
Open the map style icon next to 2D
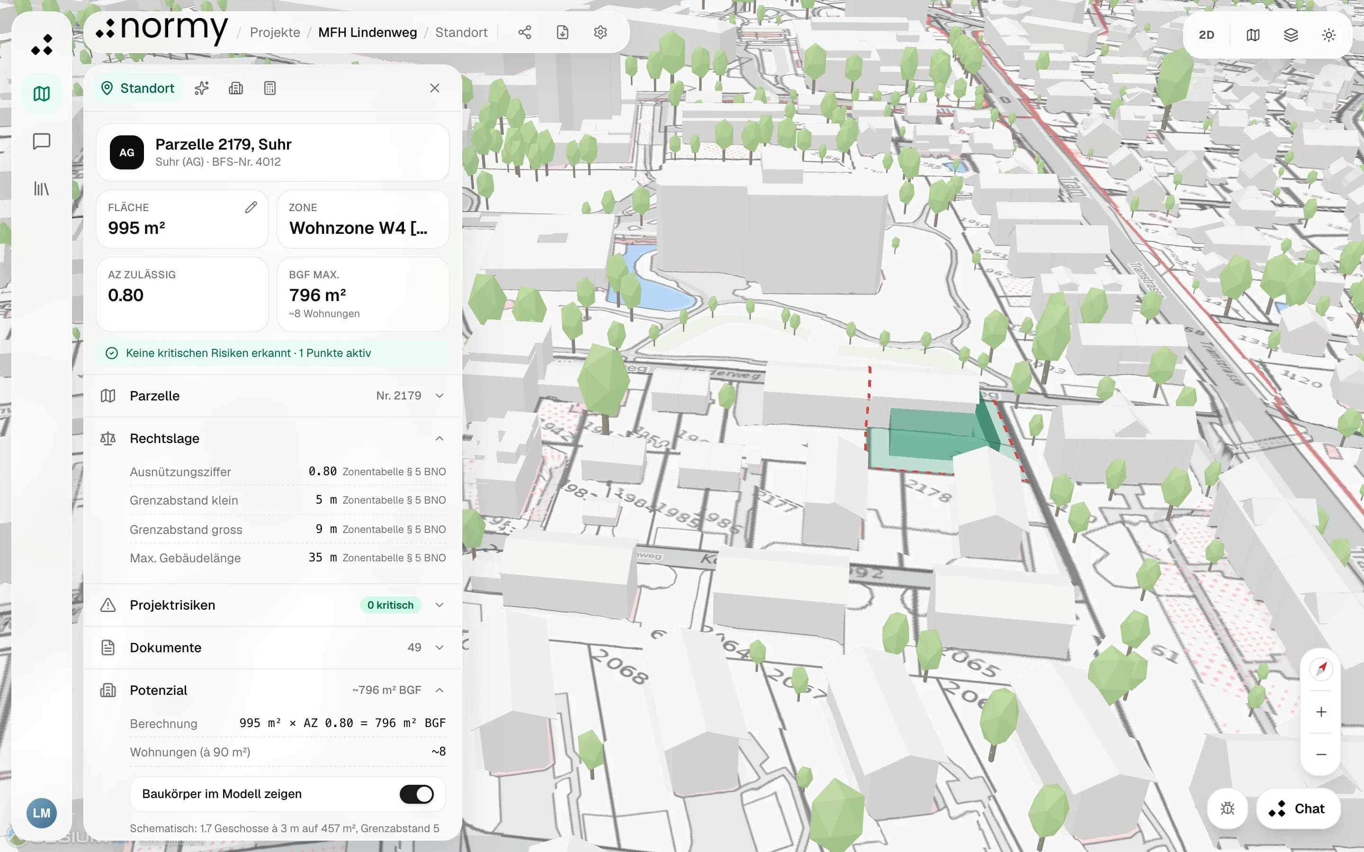coord(1253,35)
